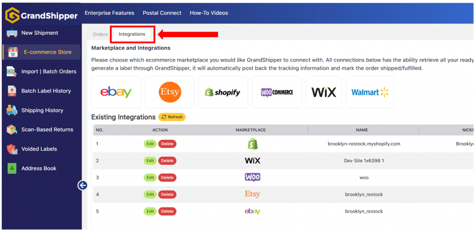
Task: Open E-commerce Store in sidebar
Action: [48, 52]
